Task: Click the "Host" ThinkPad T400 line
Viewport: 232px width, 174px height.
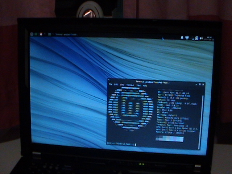Action: pyautogui.click(x=174, y=95)
